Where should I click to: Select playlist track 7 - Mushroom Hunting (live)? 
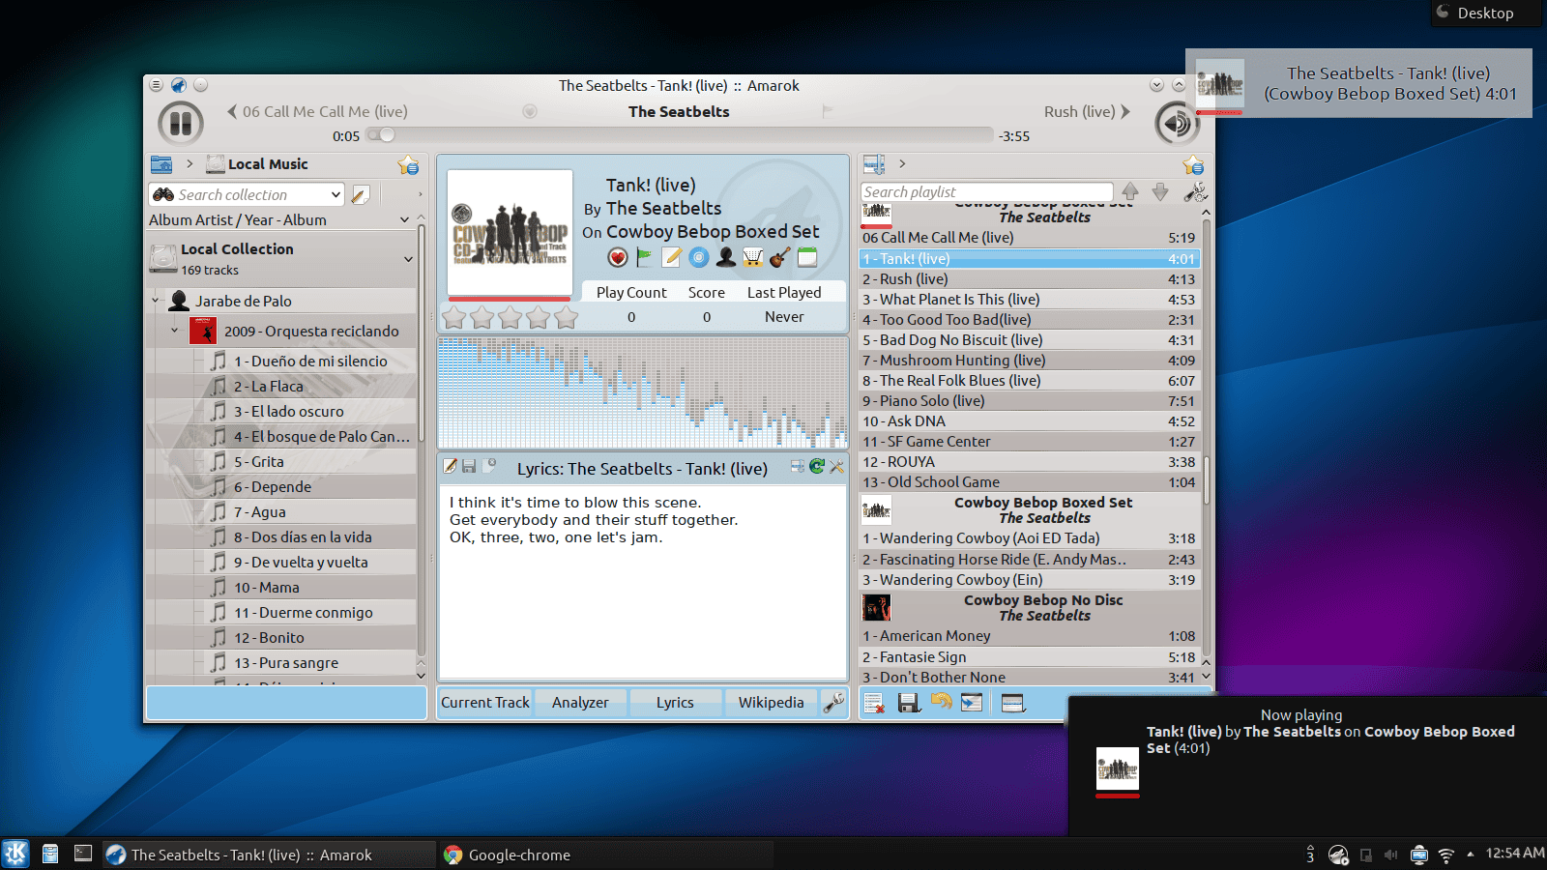click(1029, 360)
